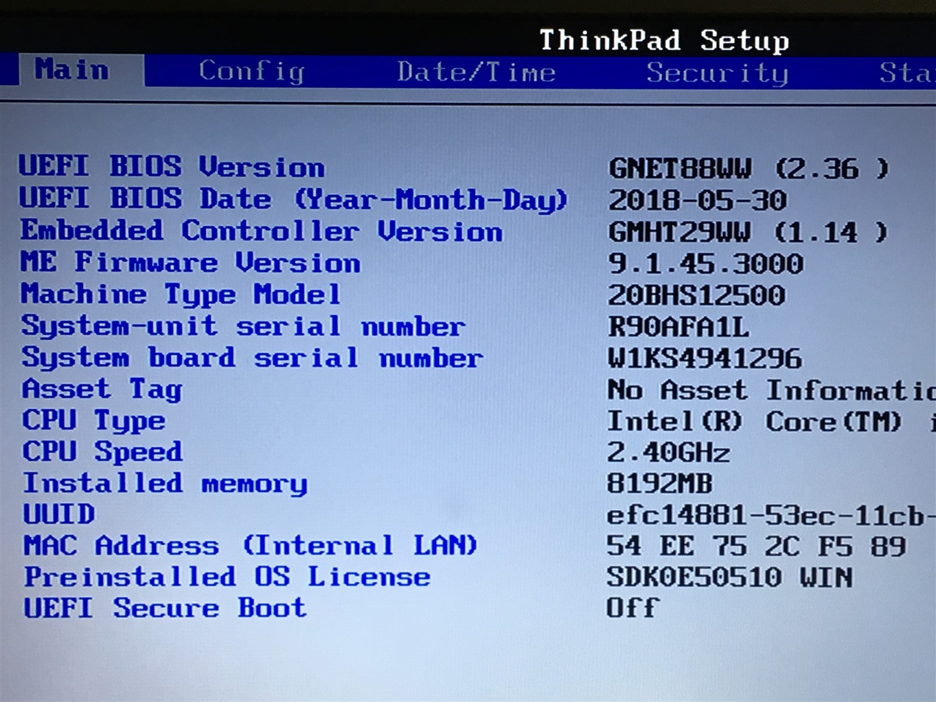Select the Embedded Controller Version label
Viewport: 936px width, 702px height.
point(261,231)
